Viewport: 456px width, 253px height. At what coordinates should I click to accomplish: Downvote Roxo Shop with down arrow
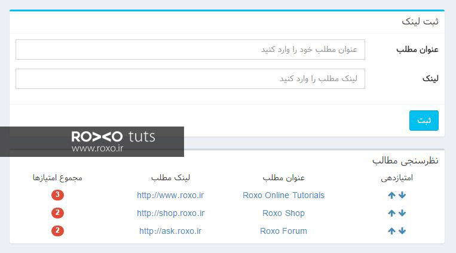[402, 213]
